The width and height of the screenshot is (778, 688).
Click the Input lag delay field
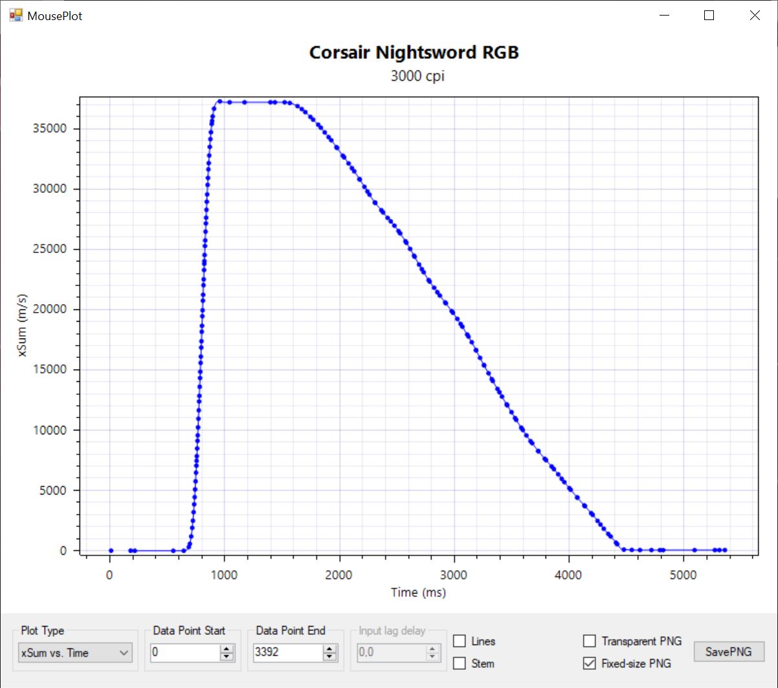point(392,652)
